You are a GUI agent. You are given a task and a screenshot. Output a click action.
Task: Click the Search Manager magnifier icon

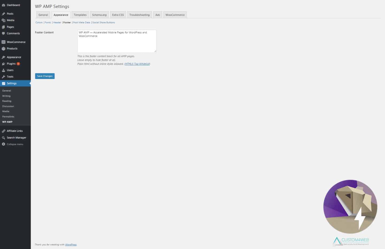pyautogui.click(x=3, y=138)
